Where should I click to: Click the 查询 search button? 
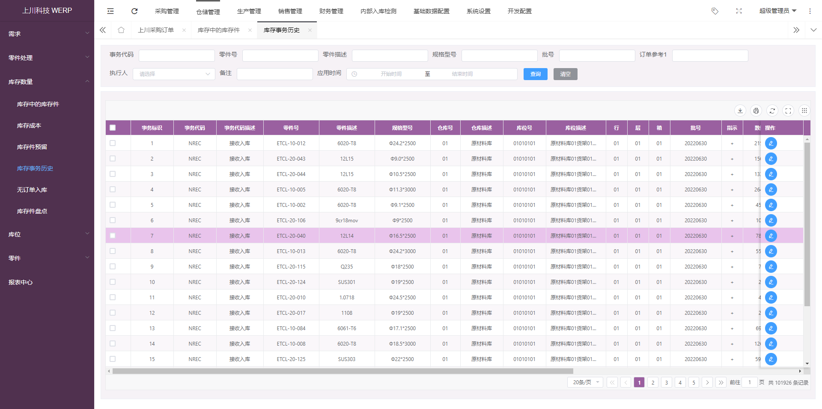pyautogui.click(x=536, y=74)
